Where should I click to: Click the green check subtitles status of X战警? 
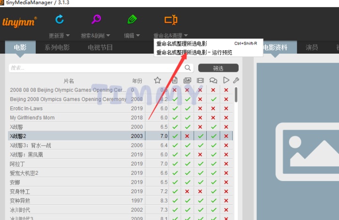(214, 127)
